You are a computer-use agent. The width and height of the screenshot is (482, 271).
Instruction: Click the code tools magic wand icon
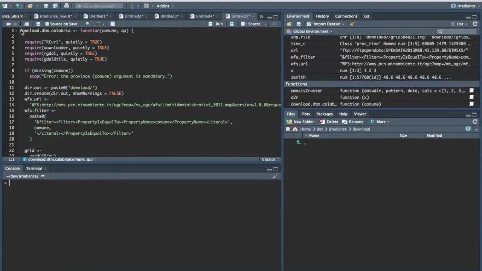coord(97,24)
